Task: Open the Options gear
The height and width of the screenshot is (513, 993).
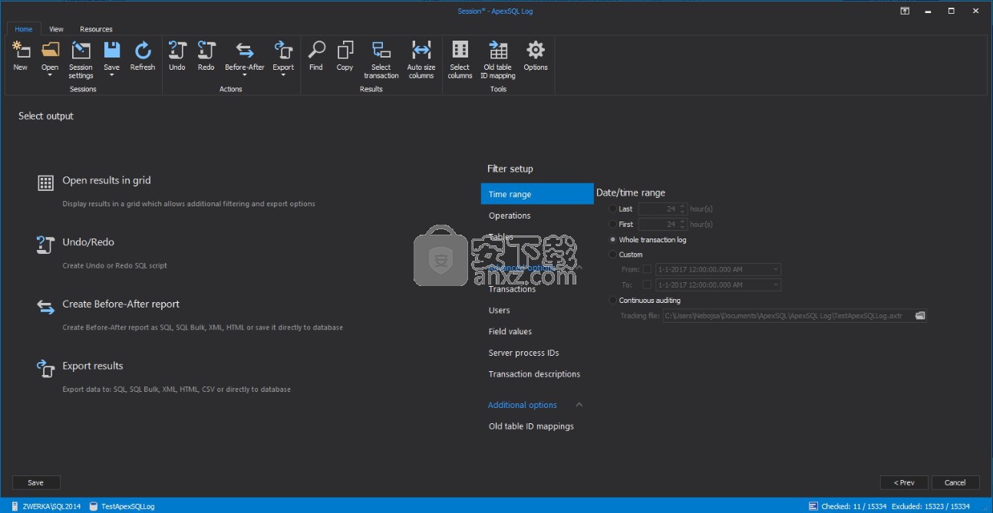Action: coord(536,51)
